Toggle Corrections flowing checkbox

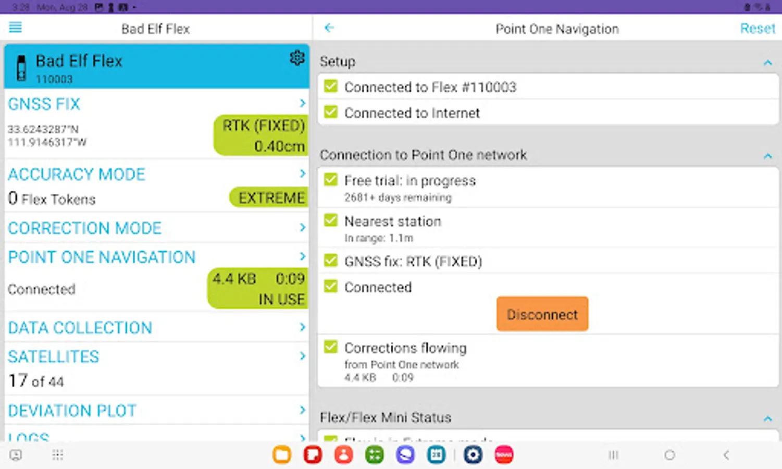pos(331,347)
